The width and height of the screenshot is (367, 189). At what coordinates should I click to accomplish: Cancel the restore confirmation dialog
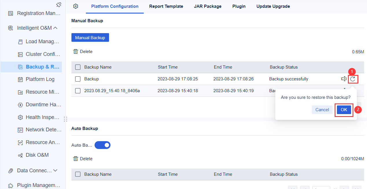[322, 109]
